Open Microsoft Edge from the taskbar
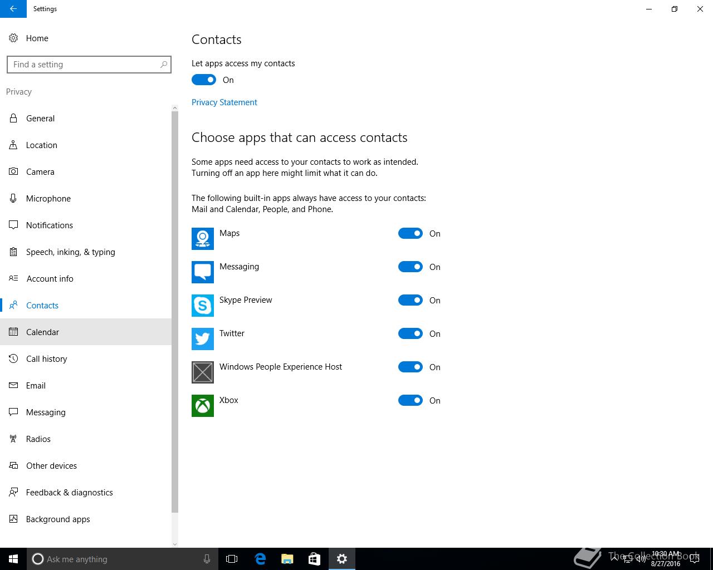The image size is (713, 570). tap(260, 559)
